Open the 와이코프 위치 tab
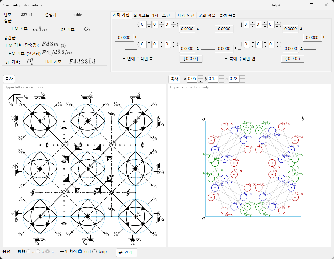334x259 pixels. click(146, 15)
